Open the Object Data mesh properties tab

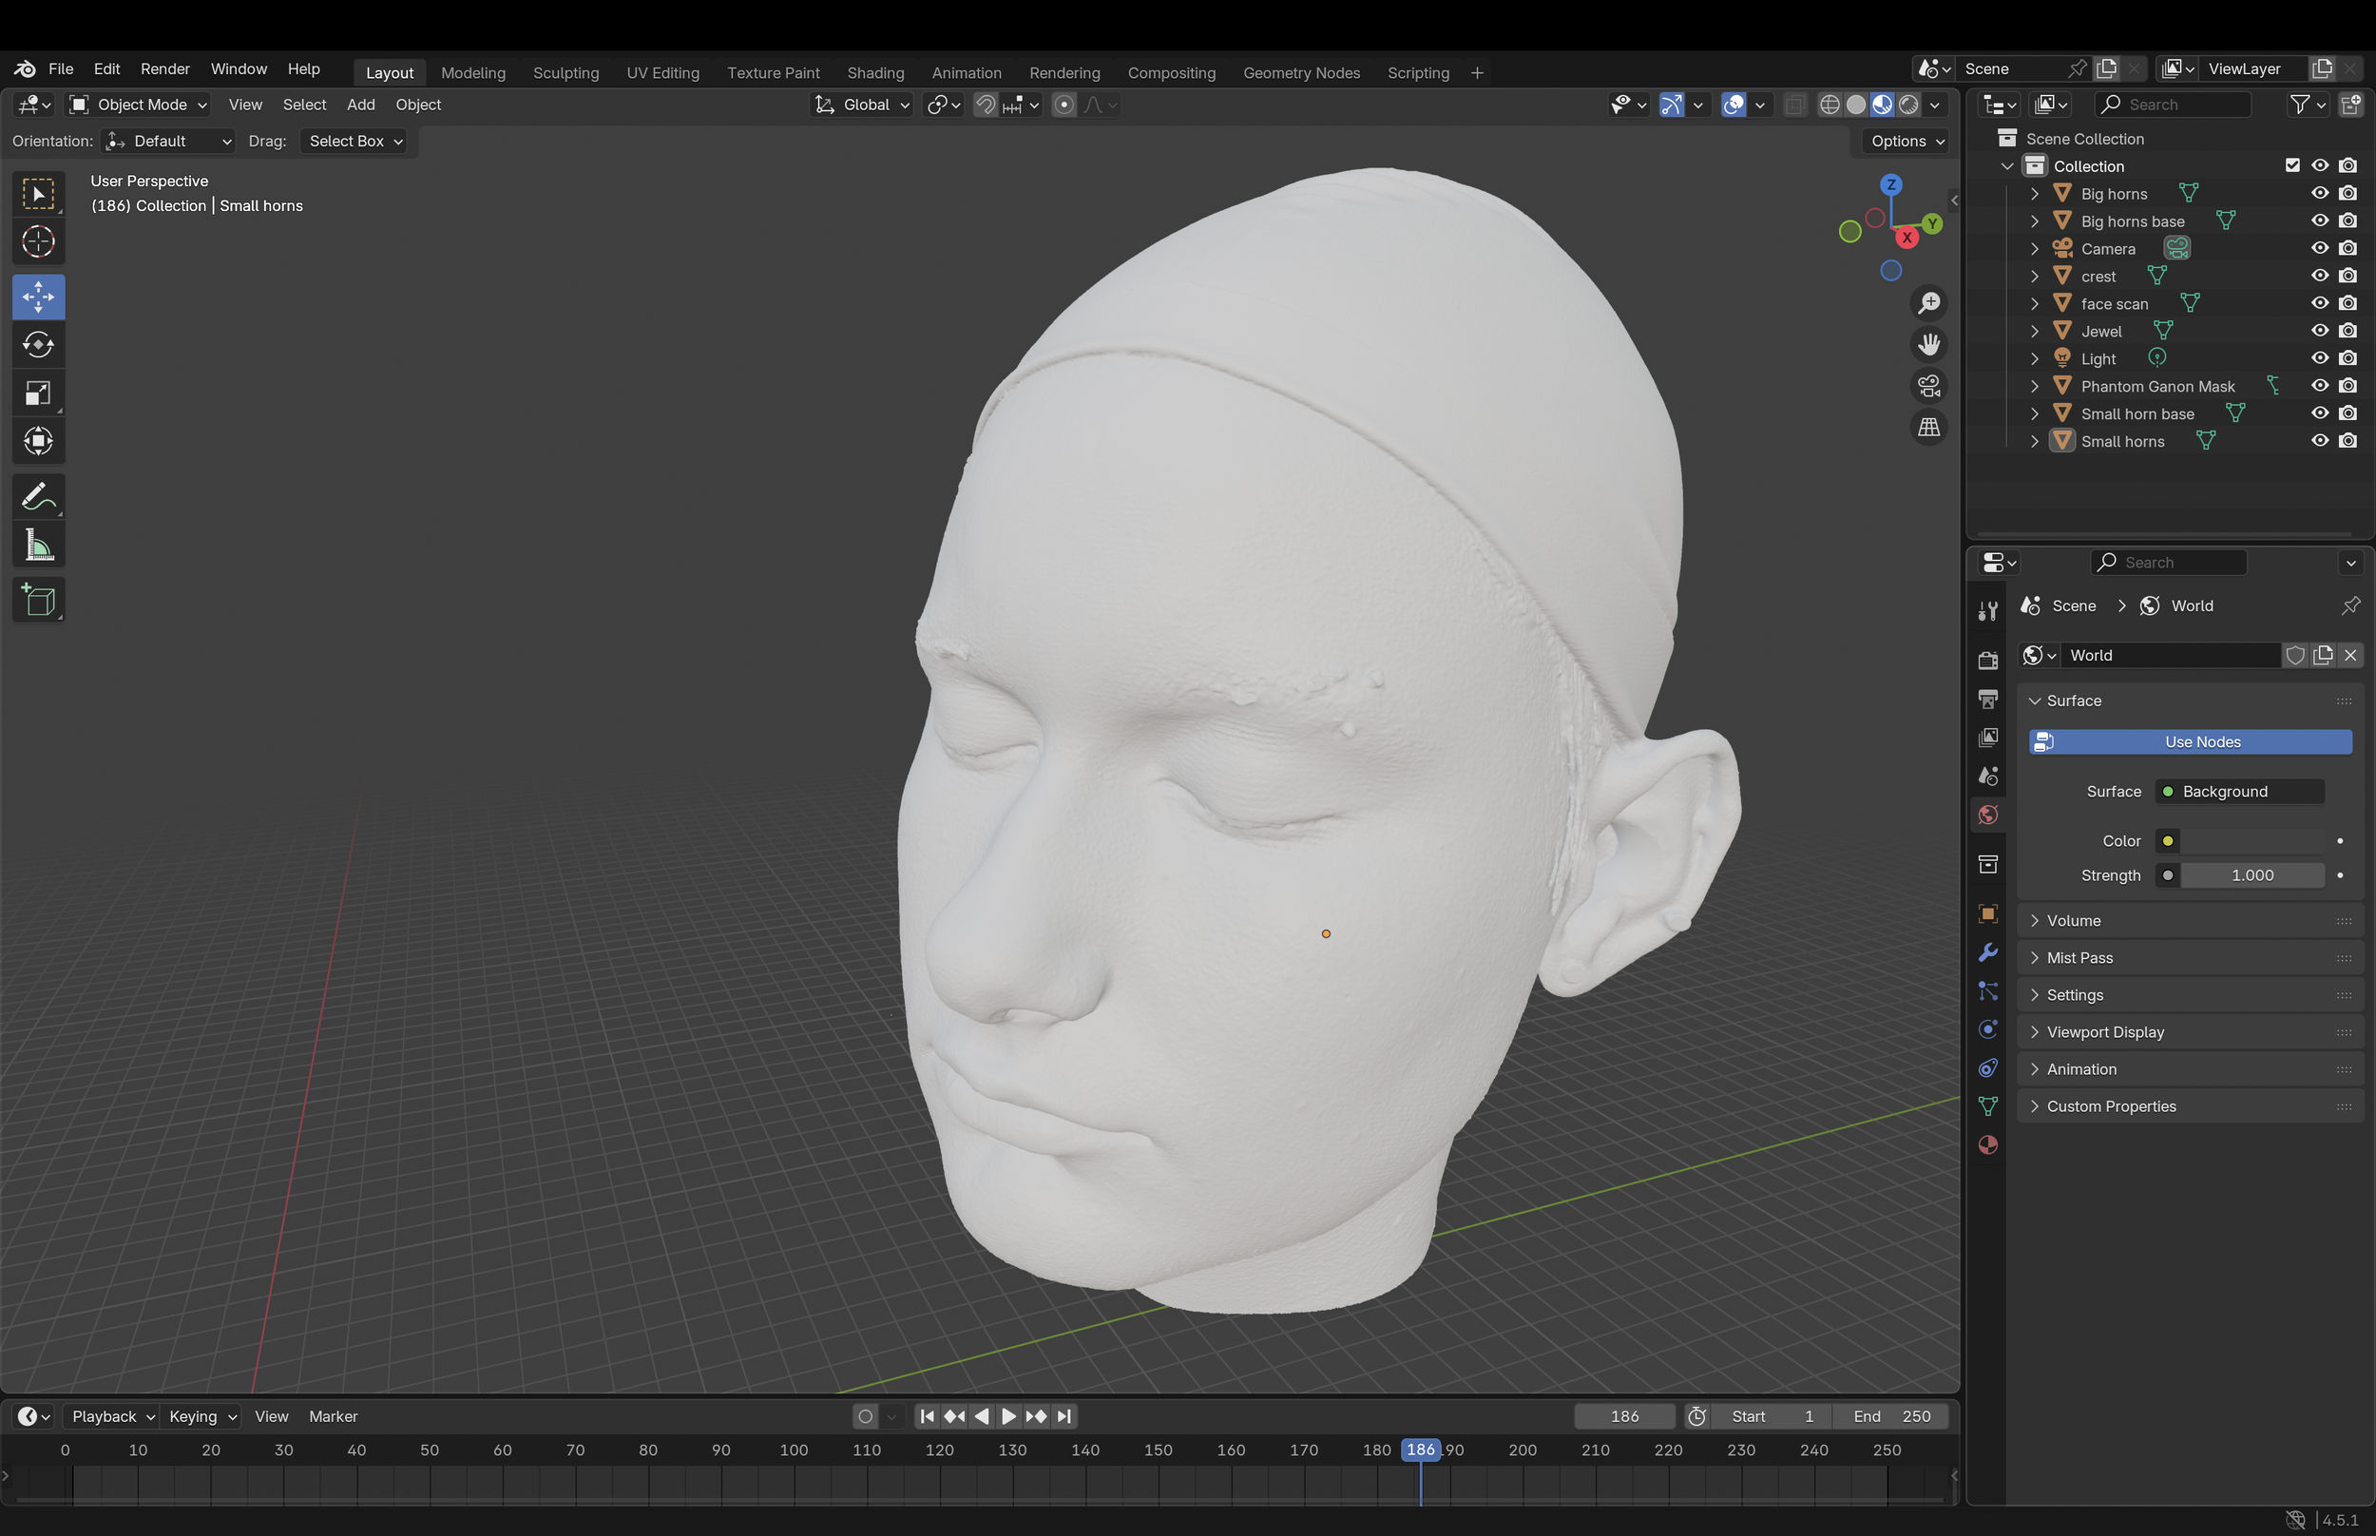(x=1987, y=1106)
